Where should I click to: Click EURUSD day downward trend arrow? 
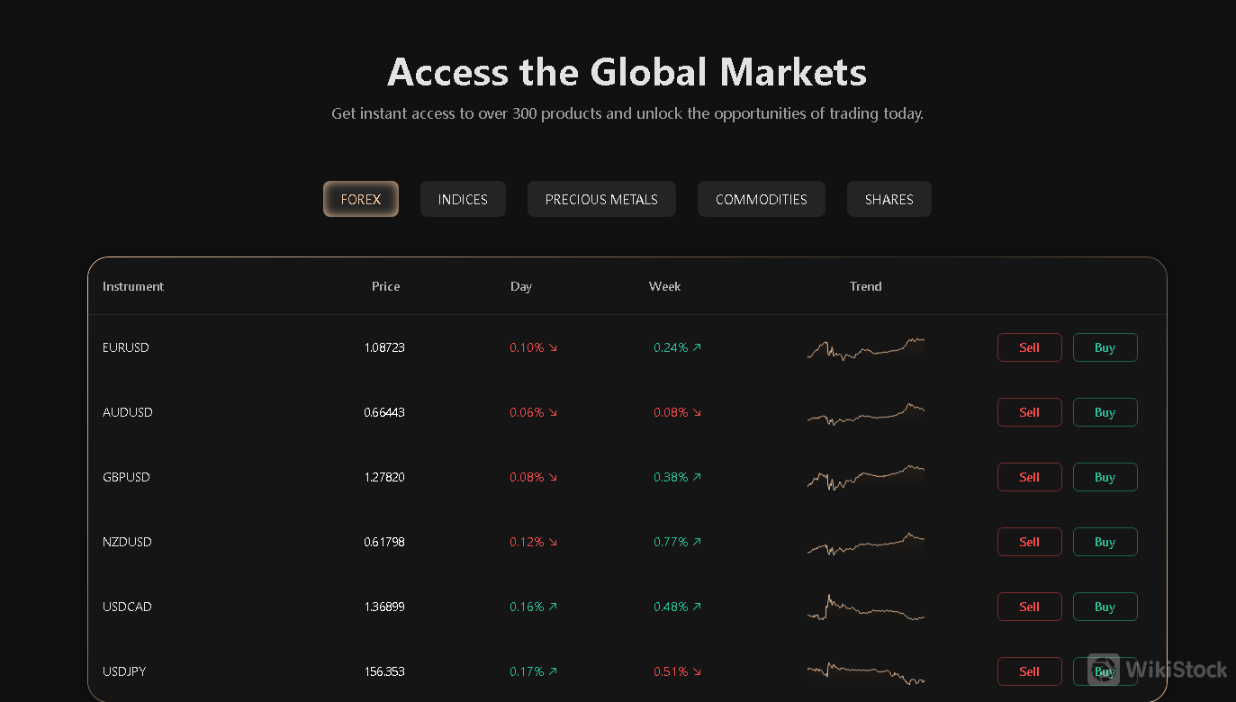pos(555,347)
